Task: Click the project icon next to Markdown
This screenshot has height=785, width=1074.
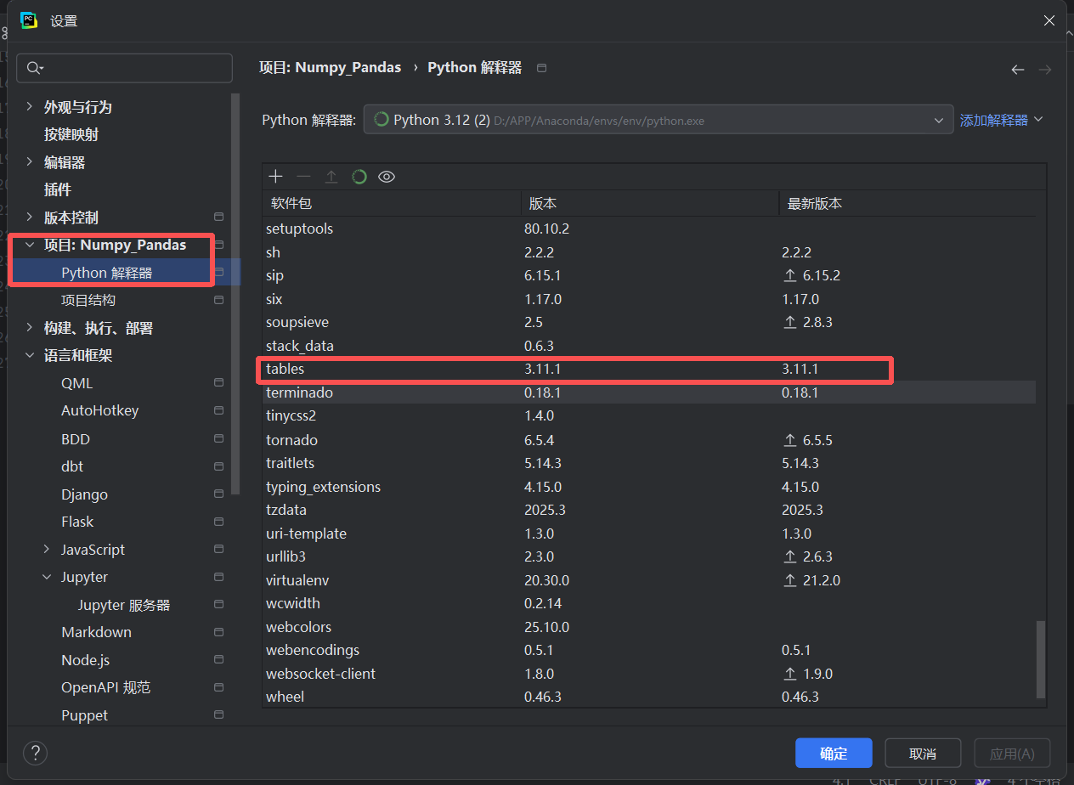Action: click(218, 632)
